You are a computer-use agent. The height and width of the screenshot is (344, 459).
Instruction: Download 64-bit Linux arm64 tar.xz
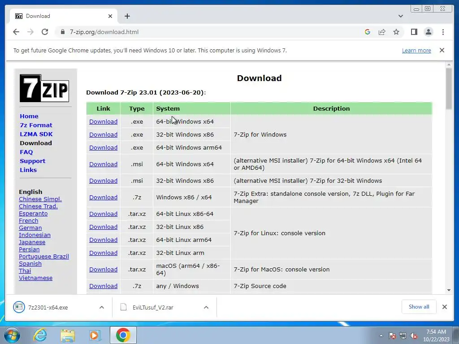tap(104, 240)
